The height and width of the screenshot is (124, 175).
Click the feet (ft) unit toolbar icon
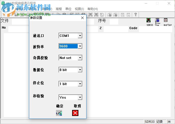pyautogui.click(x=128, y=15)
